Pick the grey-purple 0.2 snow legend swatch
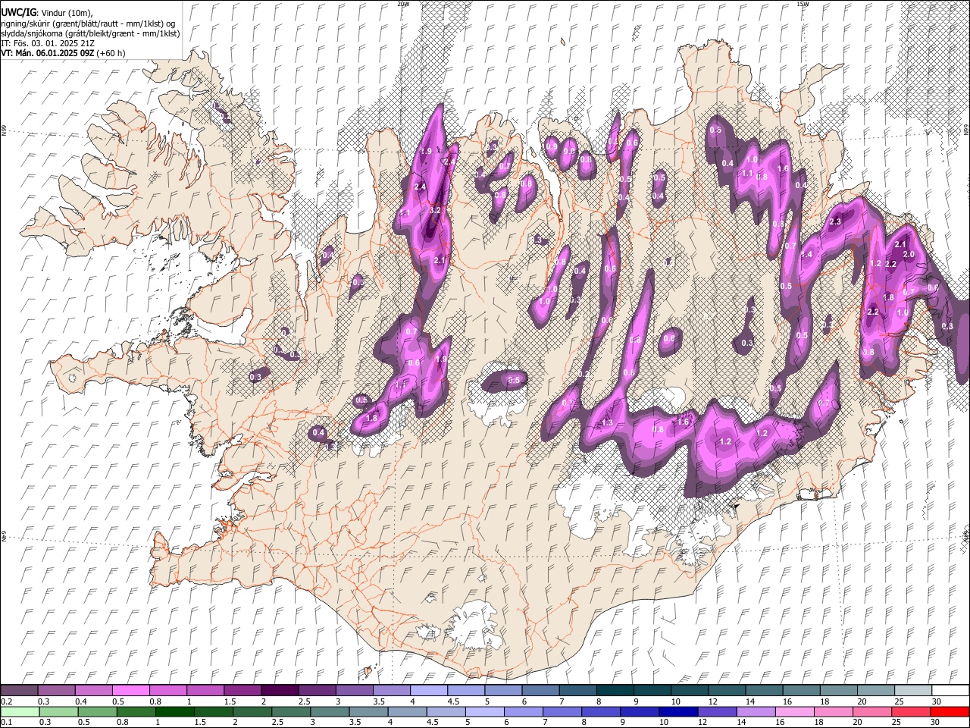The height and width of the screenshot is (728, 970). tap(19, 690)
